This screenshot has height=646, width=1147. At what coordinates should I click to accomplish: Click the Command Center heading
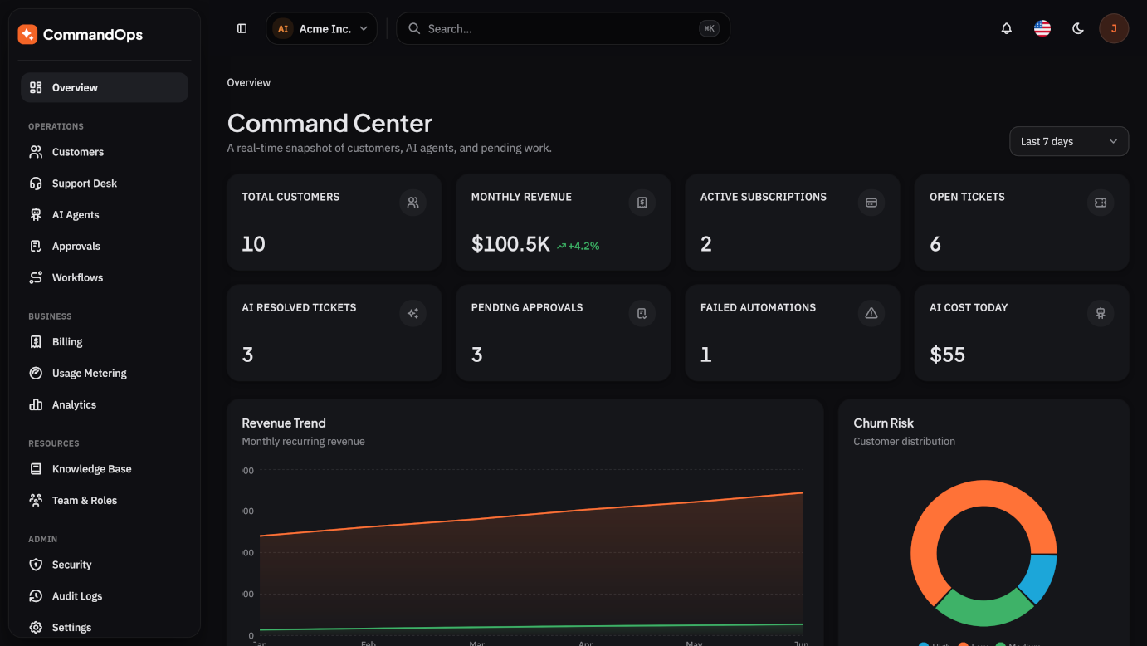(329, 123)
